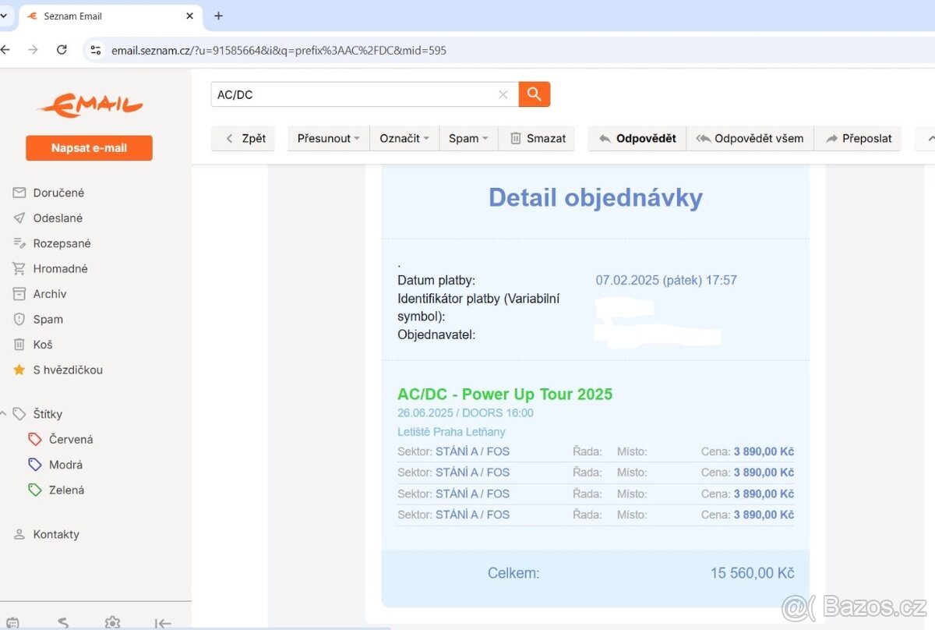The width and height of the screenshot is (935, 630).
Task: Reply using Odpovědět
Action: click(637, 138)
